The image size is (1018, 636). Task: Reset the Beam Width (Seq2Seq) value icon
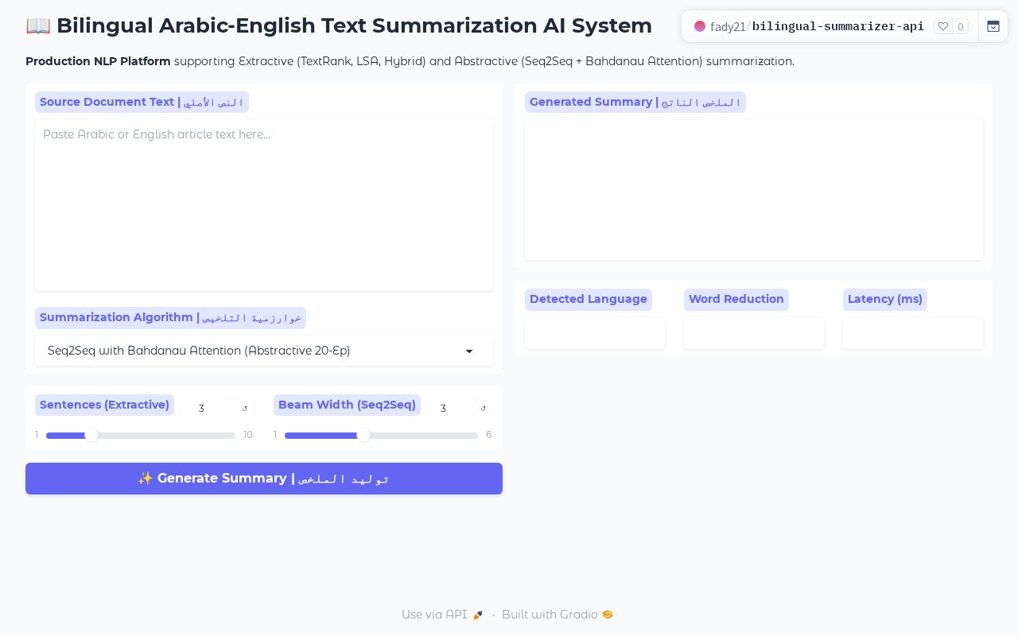tap(484, 408)
